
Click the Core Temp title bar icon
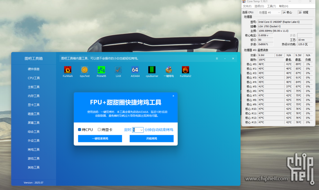244,1
